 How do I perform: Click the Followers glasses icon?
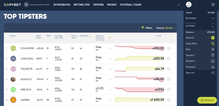click(213, 67)
